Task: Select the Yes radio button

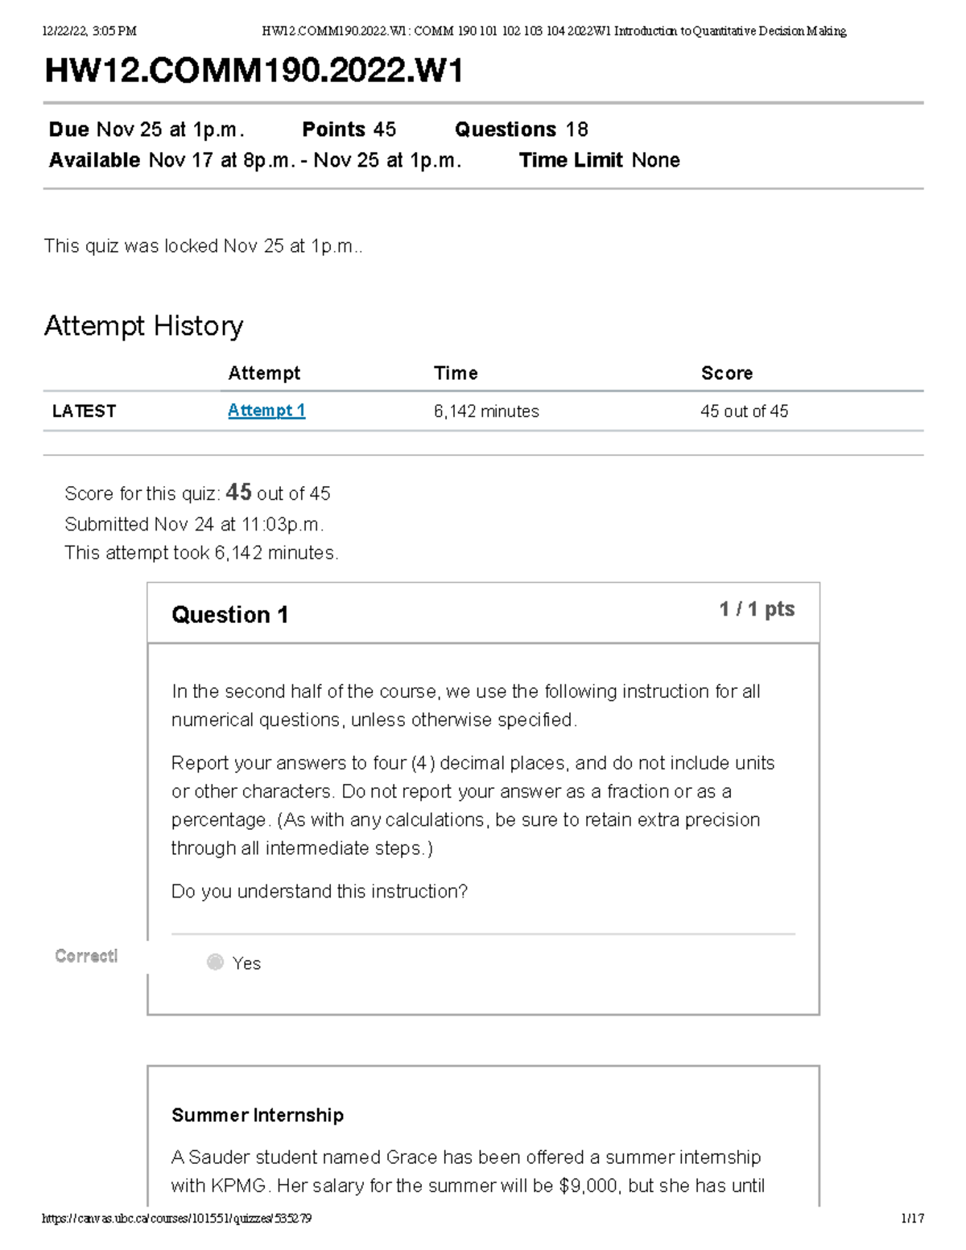Action: (x=215, y=963)
